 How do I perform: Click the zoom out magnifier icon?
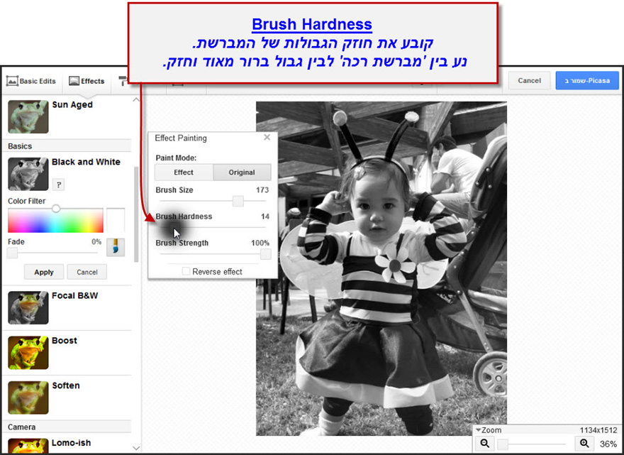pos(485,444)
